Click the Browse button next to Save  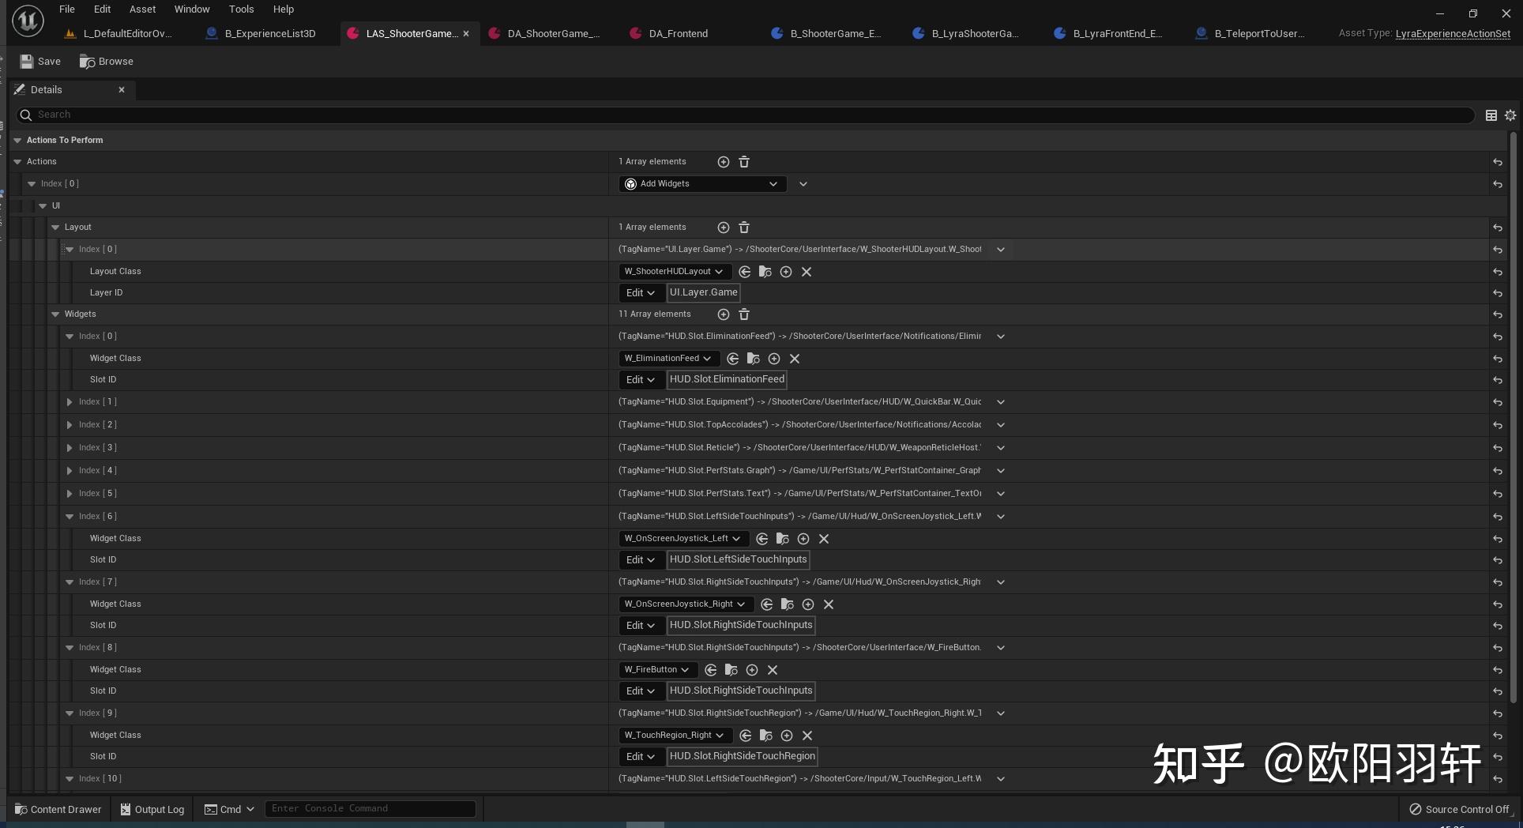tap(106, 61)
